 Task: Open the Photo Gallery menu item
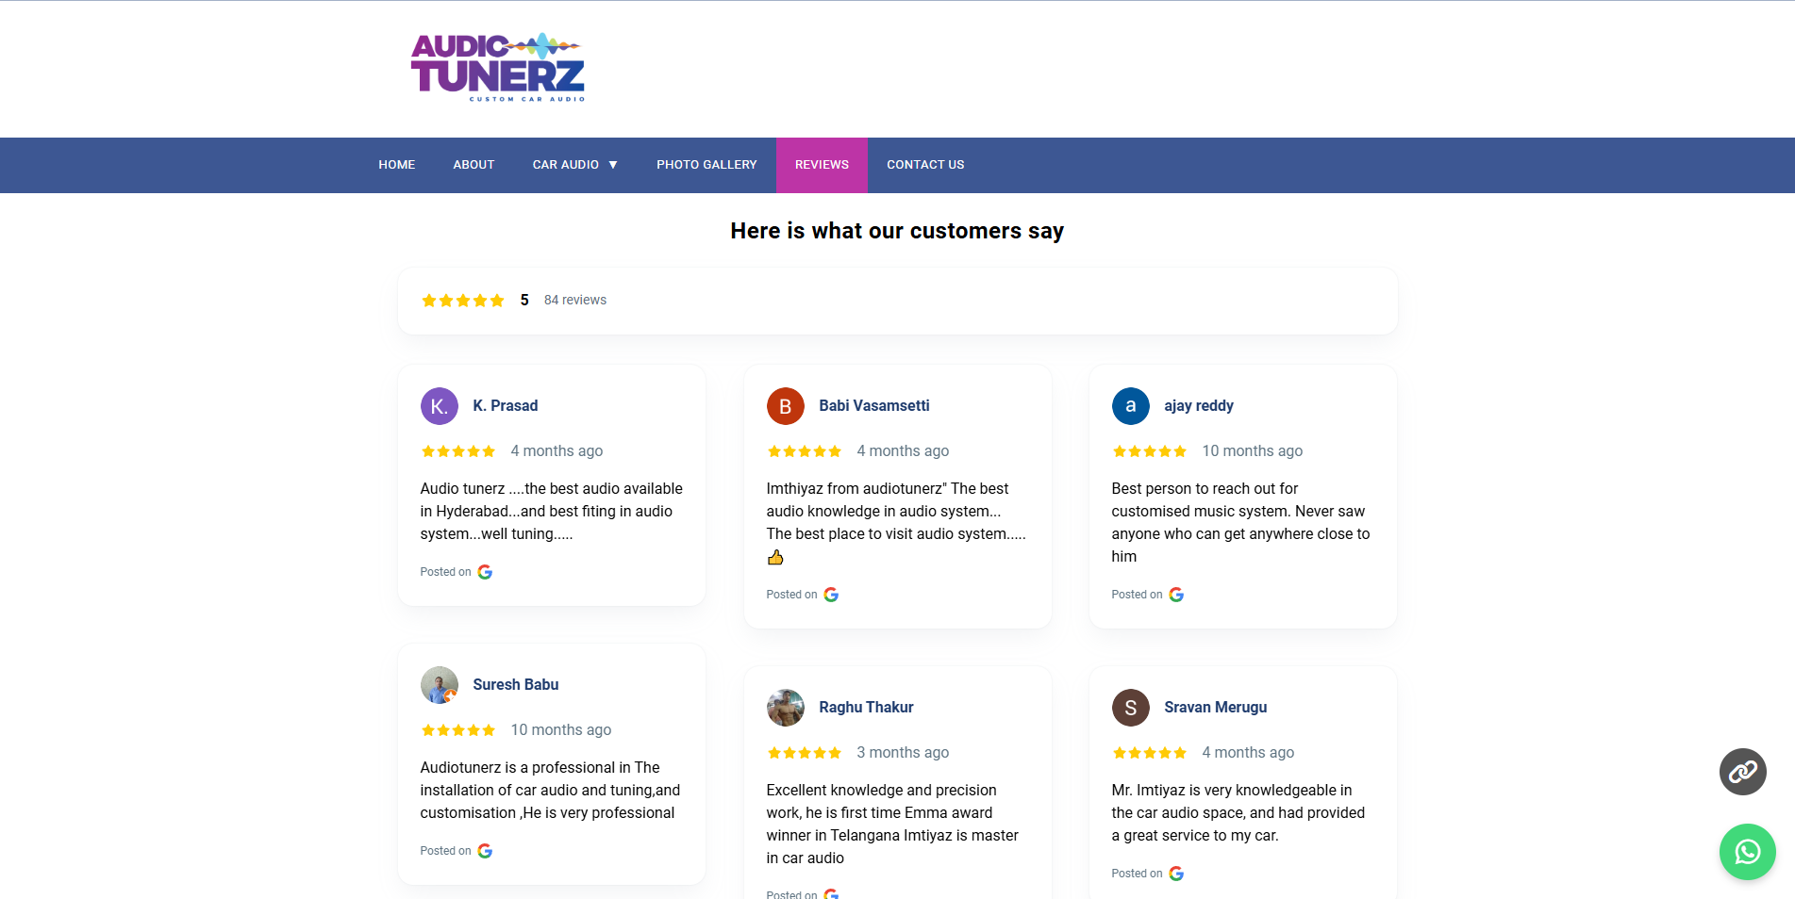click(706, 165)
